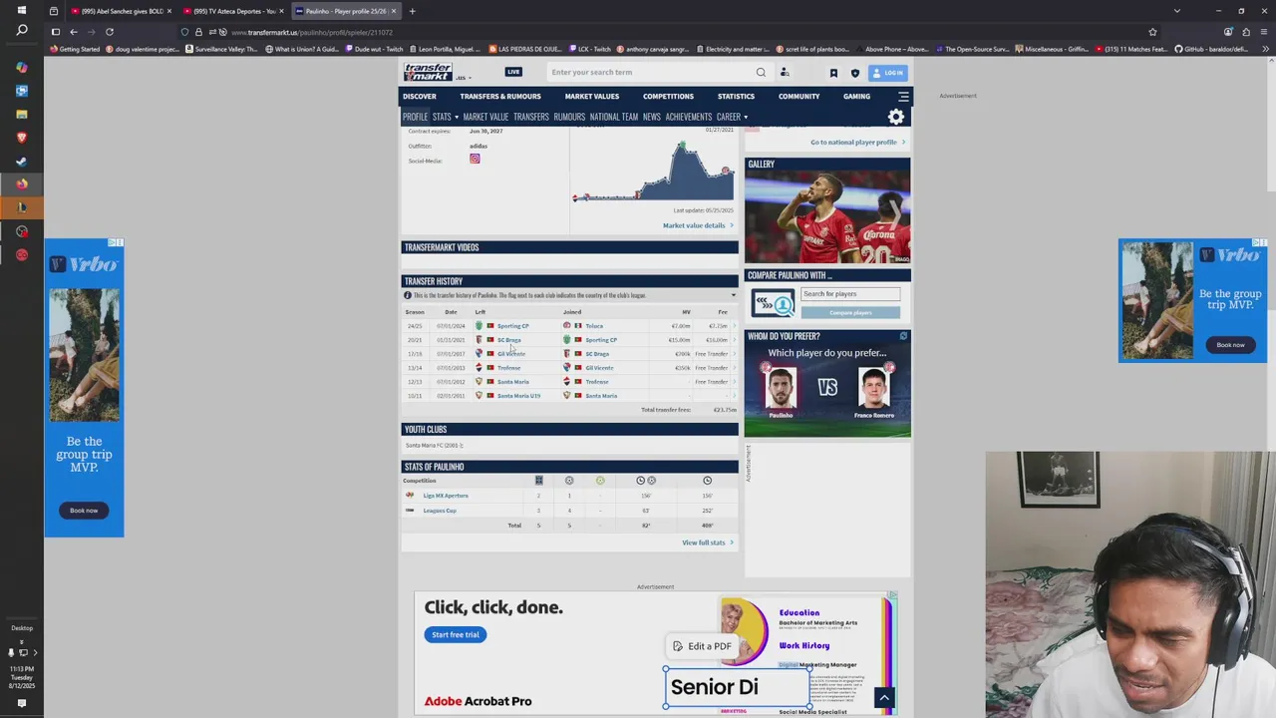Click Book now on right Vrbo ad

tap(1230, 345)
